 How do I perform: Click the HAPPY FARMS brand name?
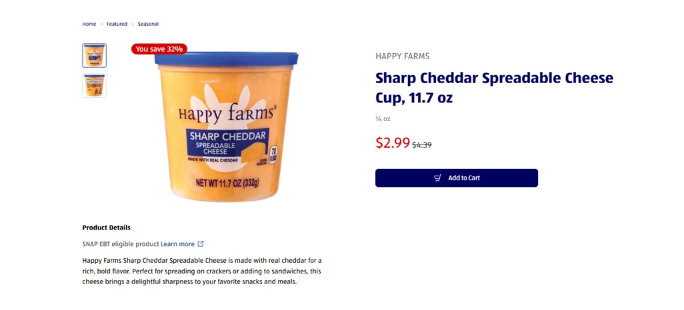(x=402, y=57)
